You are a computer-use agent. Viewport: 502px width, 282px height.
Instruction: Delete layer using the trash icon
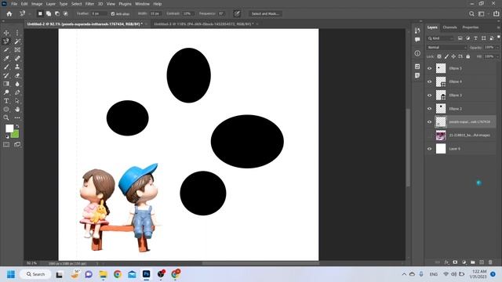[490, 262]
